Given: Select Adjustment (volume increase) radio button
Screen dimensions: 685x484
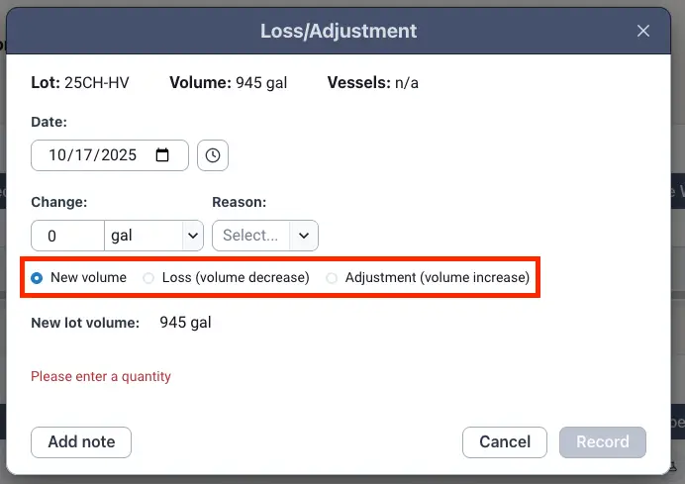Looking at the screenshot, I should pyautogui.click(x=332, y=278).
